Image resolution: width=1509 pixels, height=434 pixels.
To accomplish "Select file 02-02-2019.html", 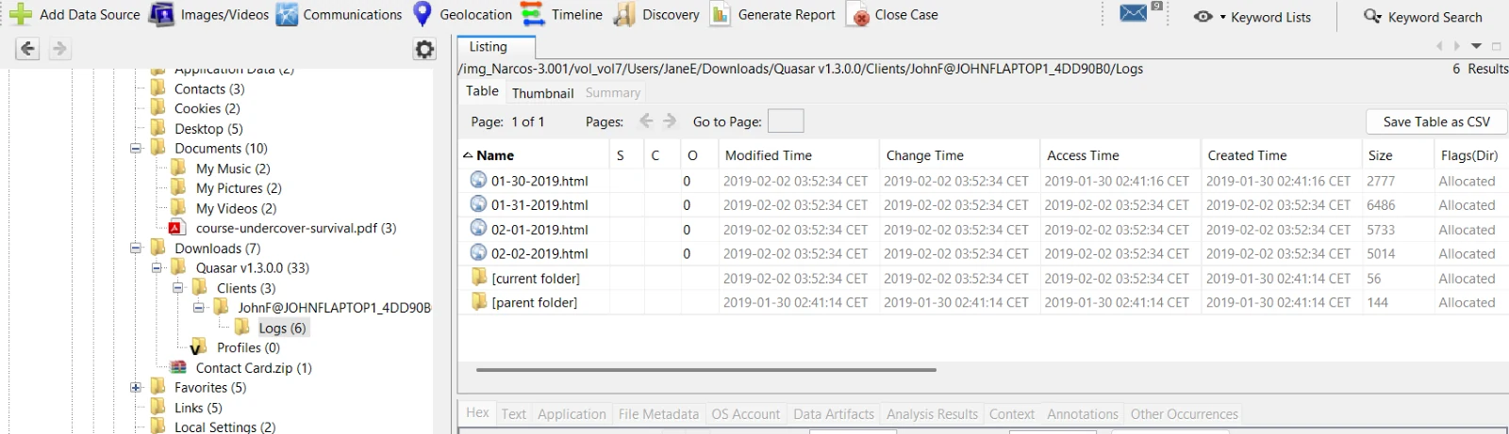I will tap(539, 253).
